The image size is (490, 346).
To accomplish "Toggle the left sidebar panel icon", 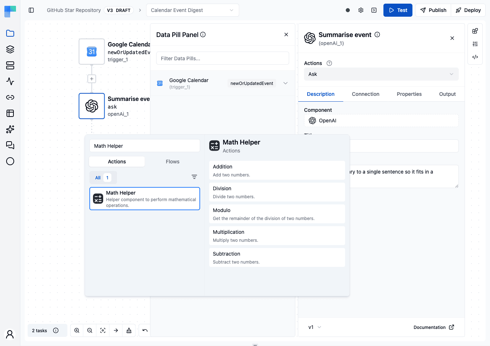I will pyautogui.click(x=31, y=10).
